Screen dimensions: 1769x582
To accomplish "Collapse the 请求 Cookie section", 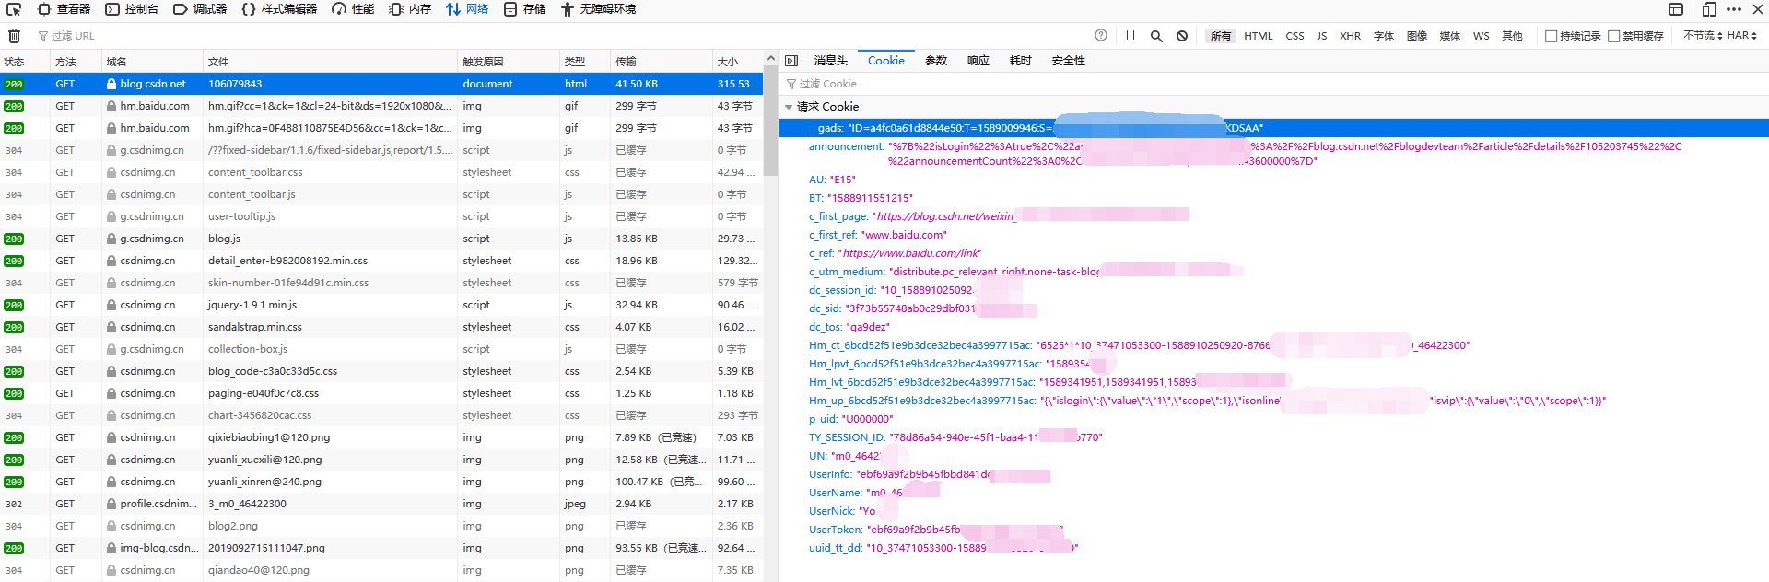I will (x=789, y=107).
